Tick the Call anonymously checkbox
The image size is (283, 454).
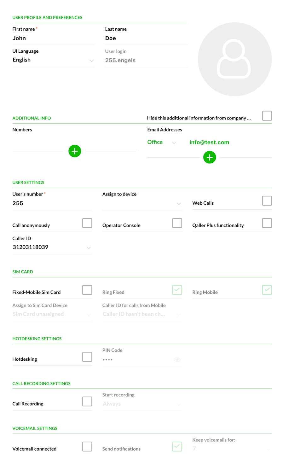(x=87, y=223)
